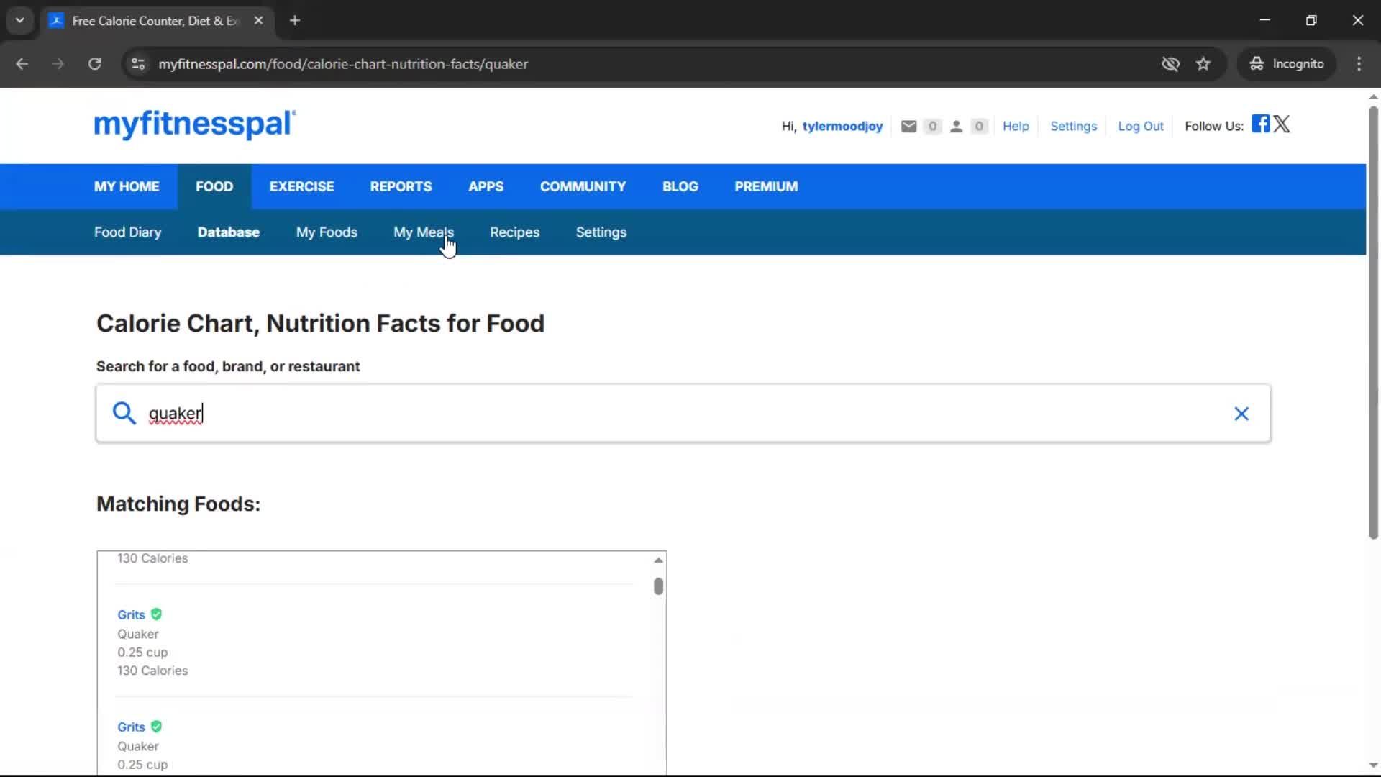This screenshot has width=1381, height=777.
Task: Open friend requests person icon
Action: pyautogui.click(x=956, y=127)
